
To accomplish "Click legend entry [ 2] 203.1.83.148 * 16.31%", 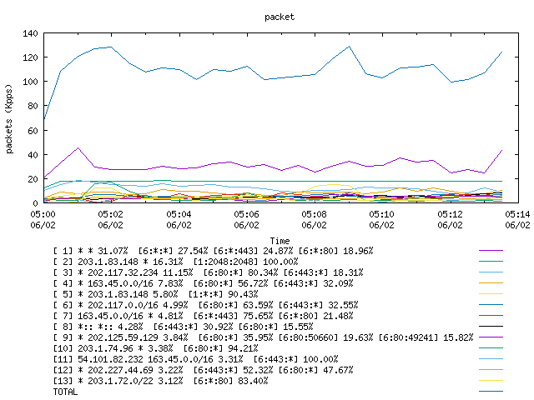I will [x=176, y=262].
